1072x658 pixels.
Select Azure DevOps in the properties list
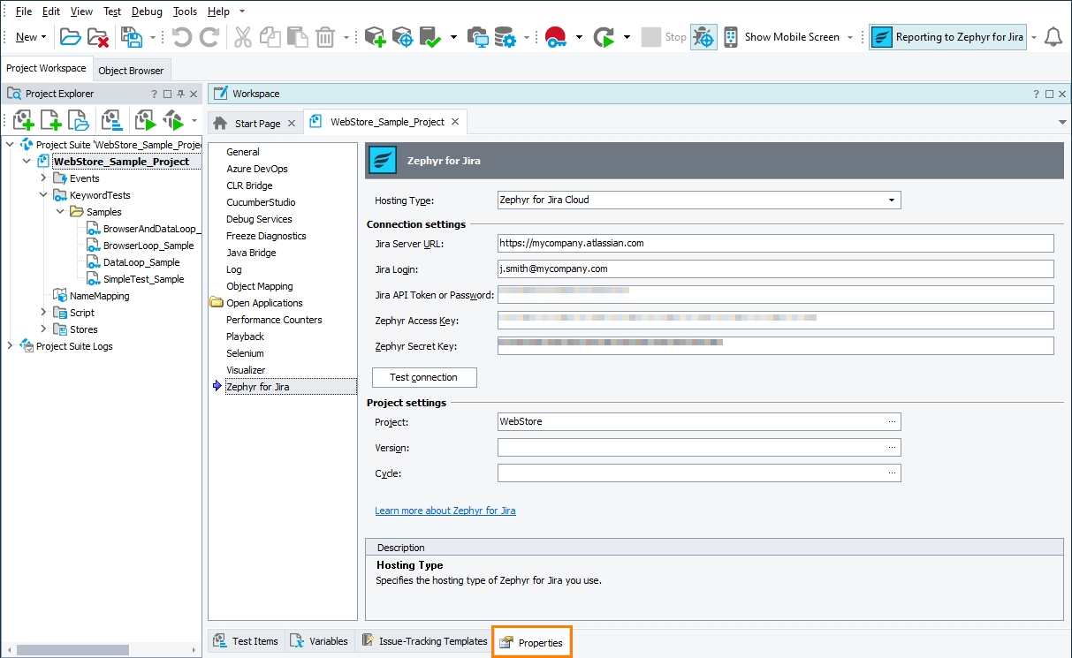click(x=257, y=169)
